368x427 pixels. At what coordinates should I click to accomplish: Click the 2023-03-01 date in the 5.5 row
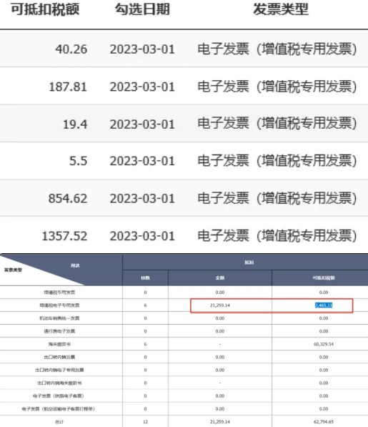(x=142, y=161)
